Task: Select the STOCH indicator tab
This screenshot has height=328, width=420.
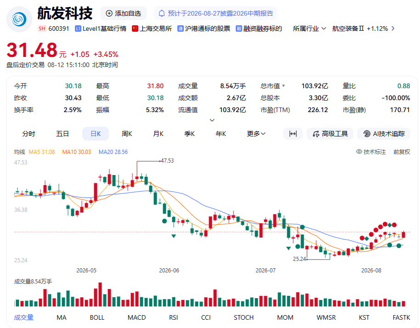Action: (x=244, y=317)
